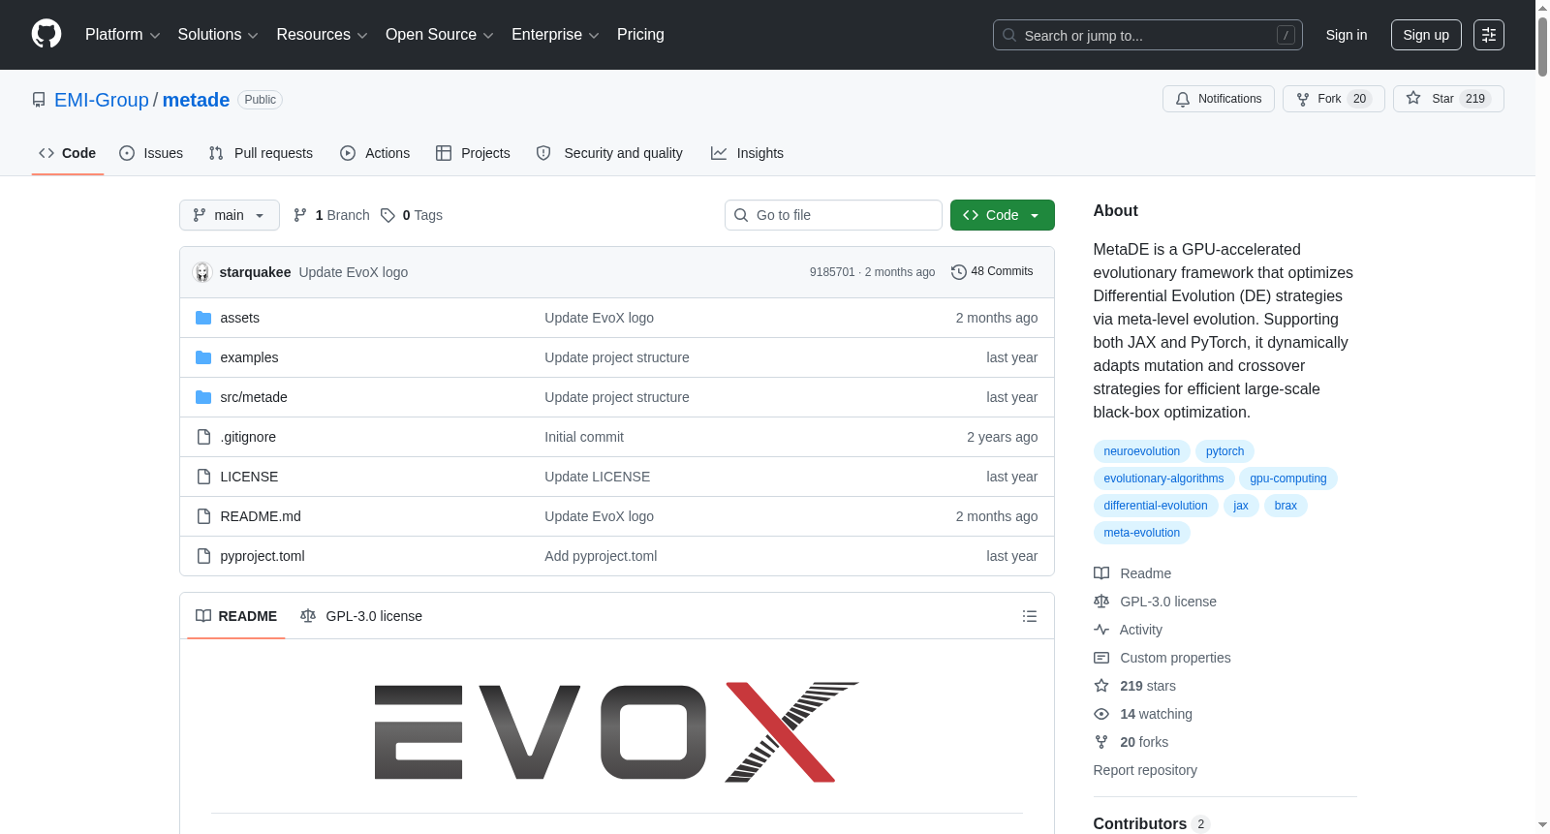The height and width of the screenshot is (834, 1550).
Task: Click the star icon in Star button
Action: pos(1413,99)
